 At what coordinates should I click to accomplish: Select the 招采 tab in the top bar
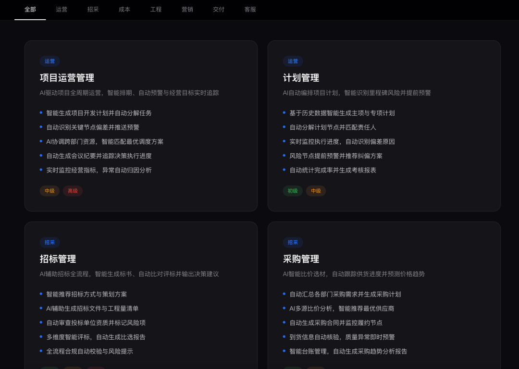(93, 10)
